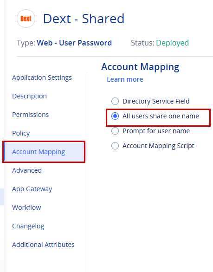Screen dimensions: 213x272
Task: Click the Dext - Shared application title
Action: pos(84,19)
